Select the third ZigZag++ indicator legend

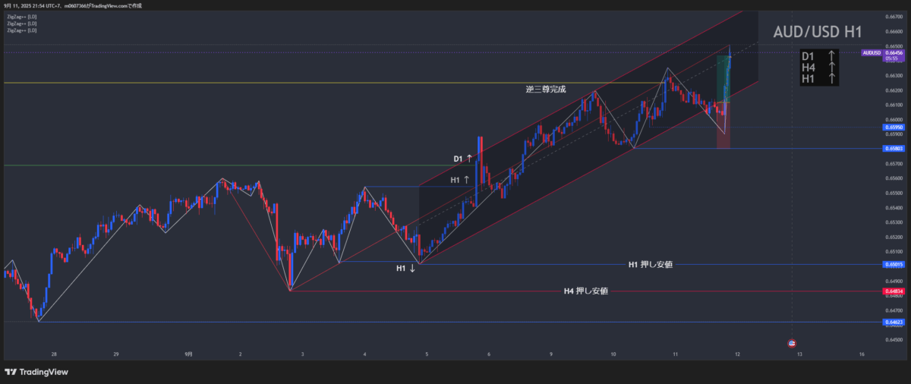(x=21, y=30)
